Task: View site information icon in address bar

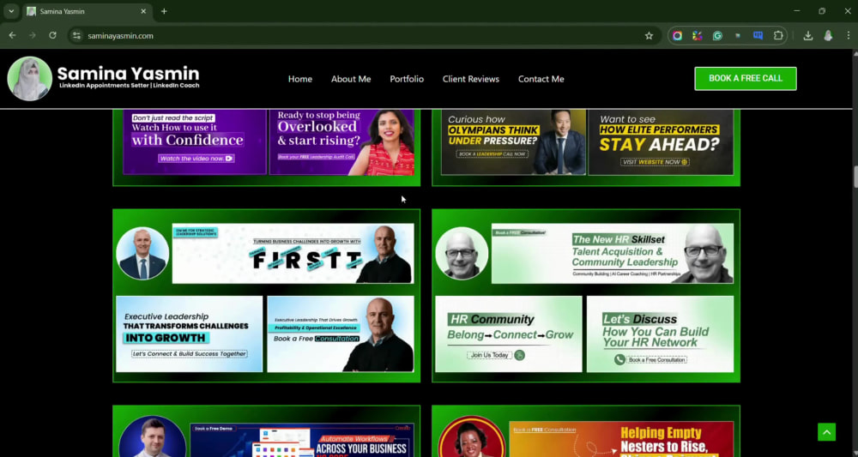Action: pyautogui.click(x=76, y=35)
